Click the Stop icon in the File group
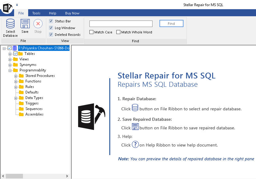256x179 pixels. tap(38, 24)
